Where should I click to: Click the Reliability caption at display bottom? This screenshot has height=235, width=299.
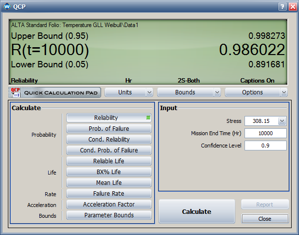25,81
